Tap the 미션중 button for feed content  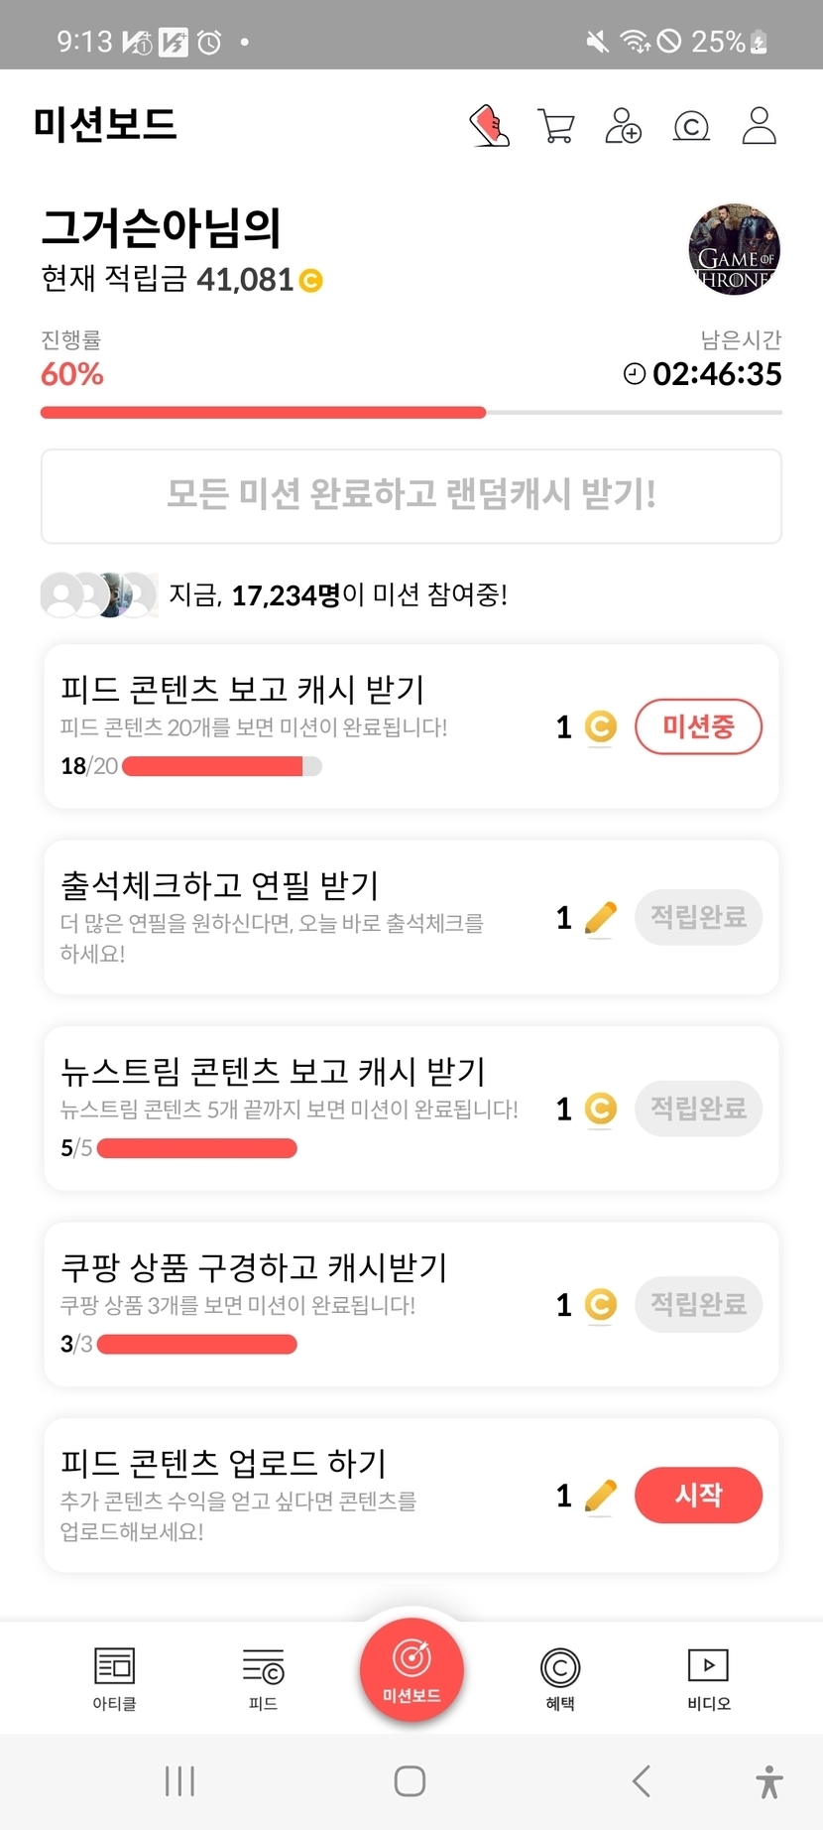698,726
